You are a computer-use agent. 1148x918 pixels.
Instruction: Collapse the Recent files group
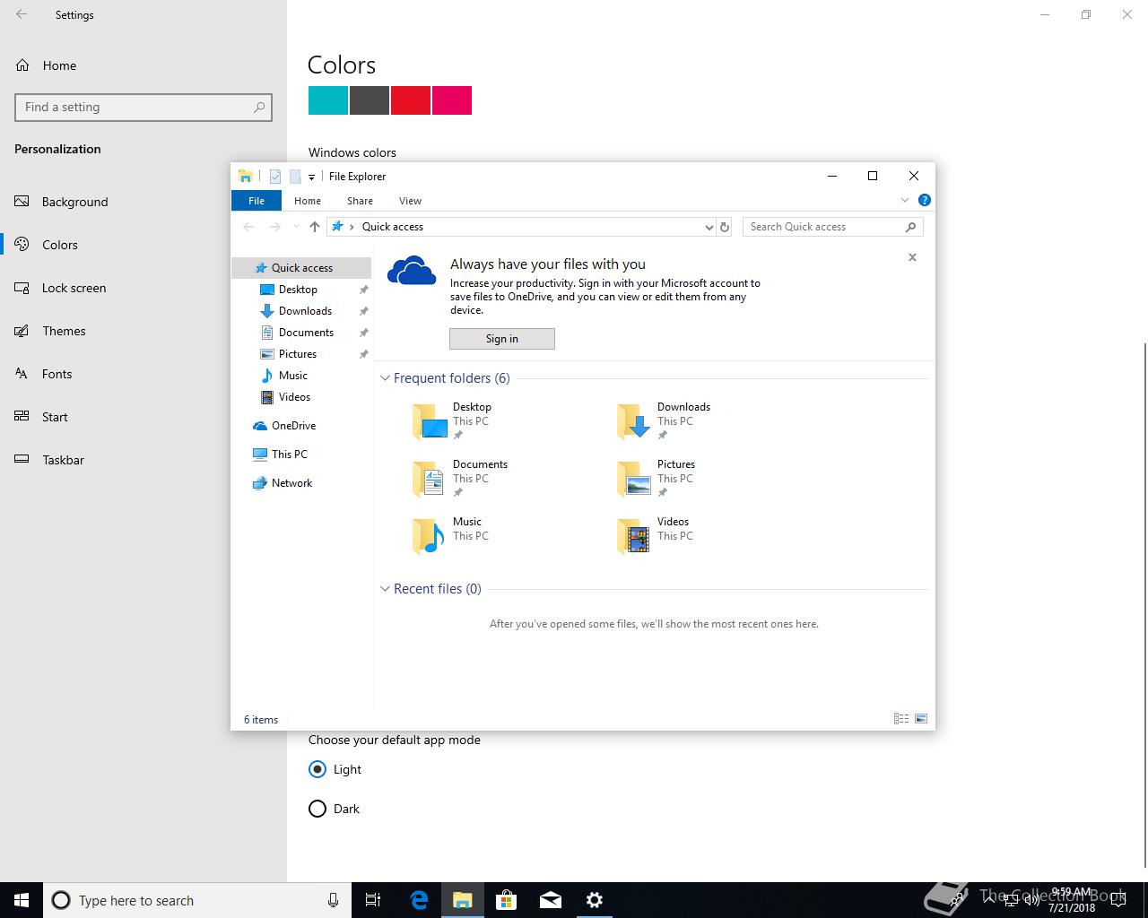pos(385,589)
